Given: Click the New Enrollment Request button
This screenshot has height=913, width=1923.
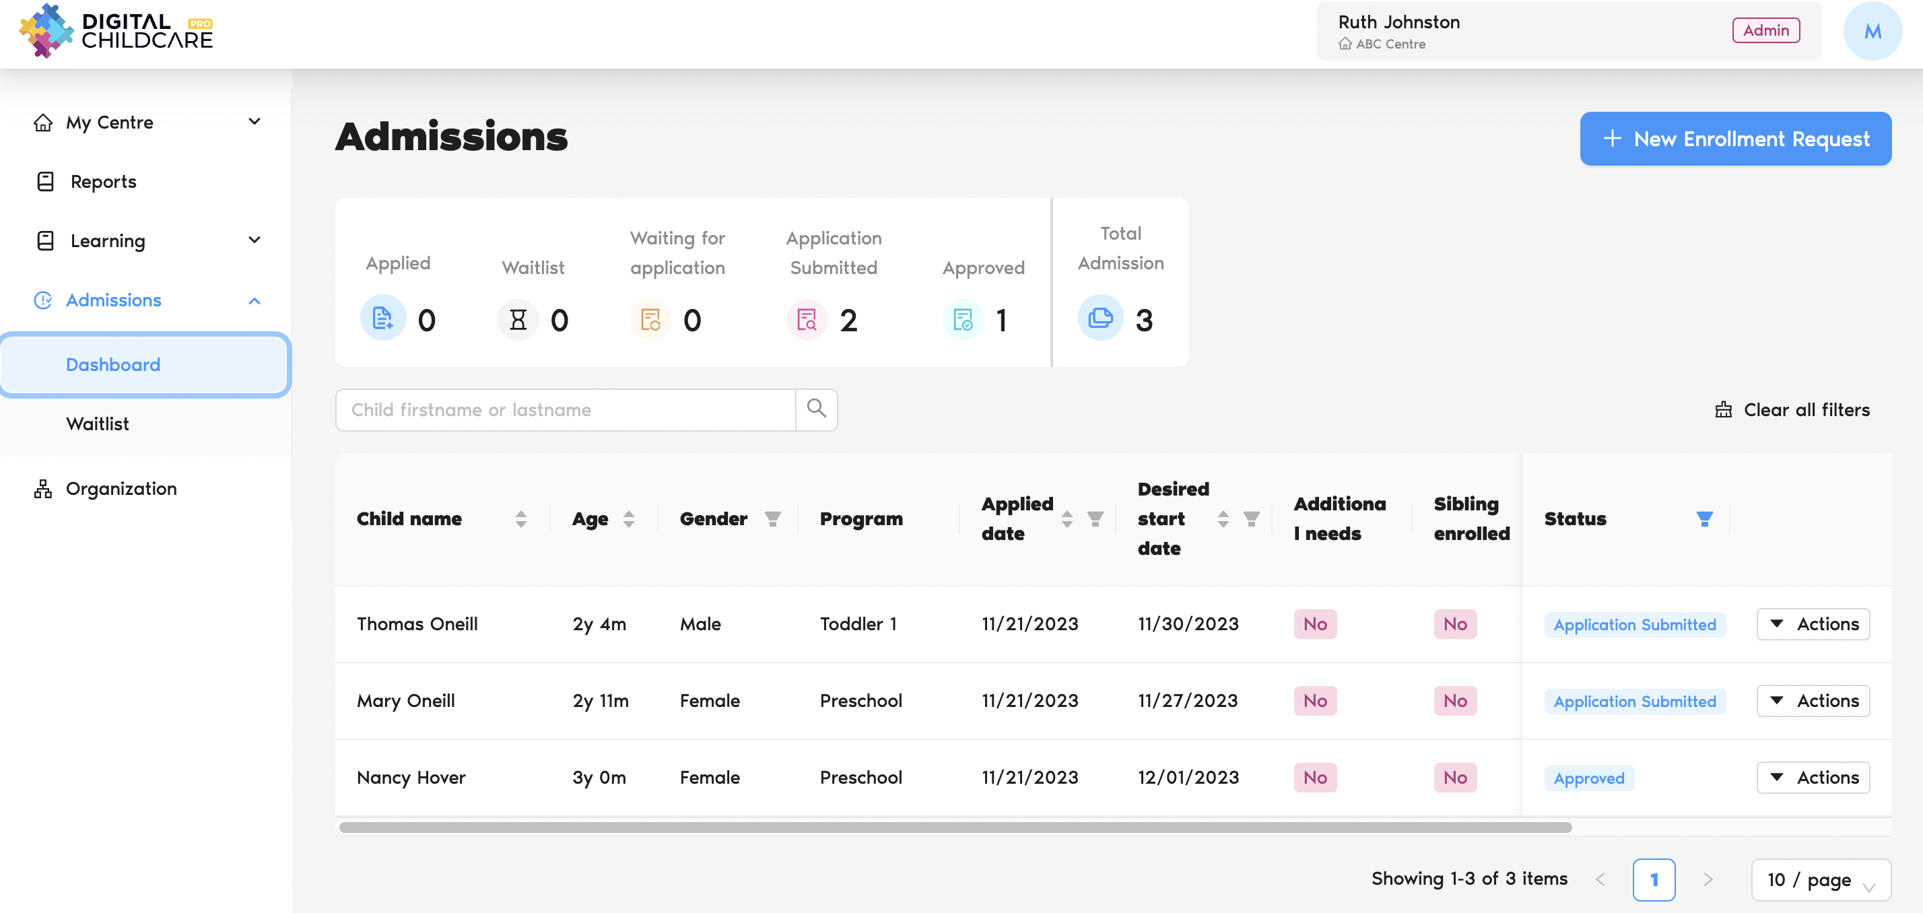Looking at the screenshot, I should point(1735,139).
